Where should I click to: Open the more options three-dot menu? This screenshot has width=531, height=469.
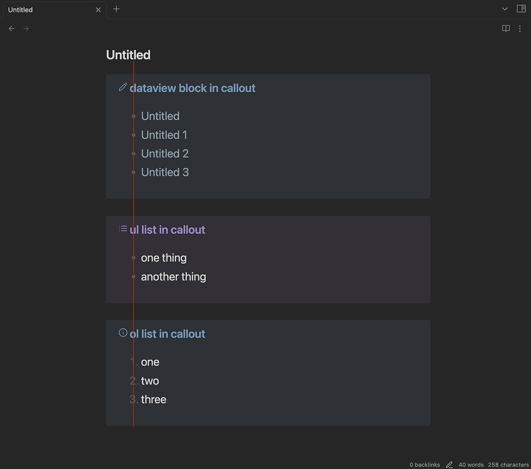pos(520,28)
